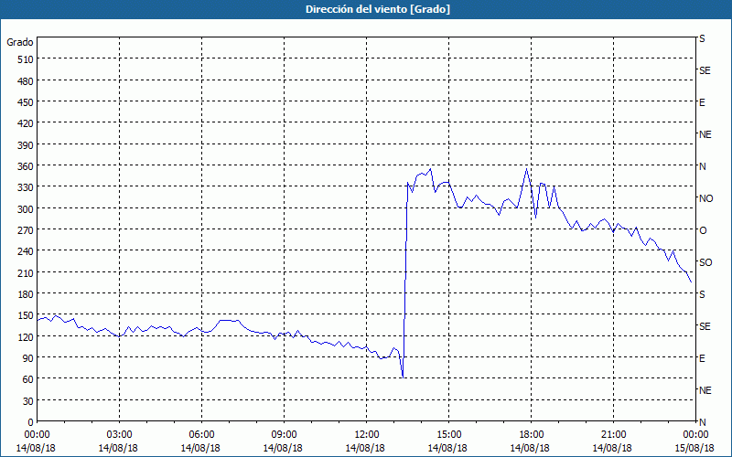The image size is (732, 457).
Task: Click the 12:00 time label
Action: (x=365, y=435)
